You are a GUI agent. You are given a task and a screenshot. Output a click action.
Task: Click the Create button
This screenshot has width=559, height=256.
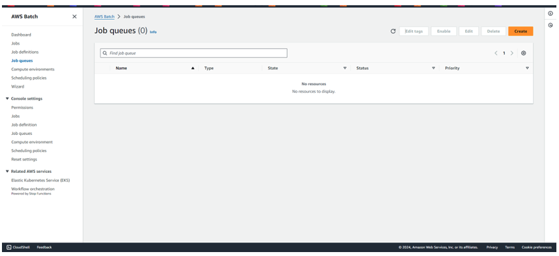(520, 31)
